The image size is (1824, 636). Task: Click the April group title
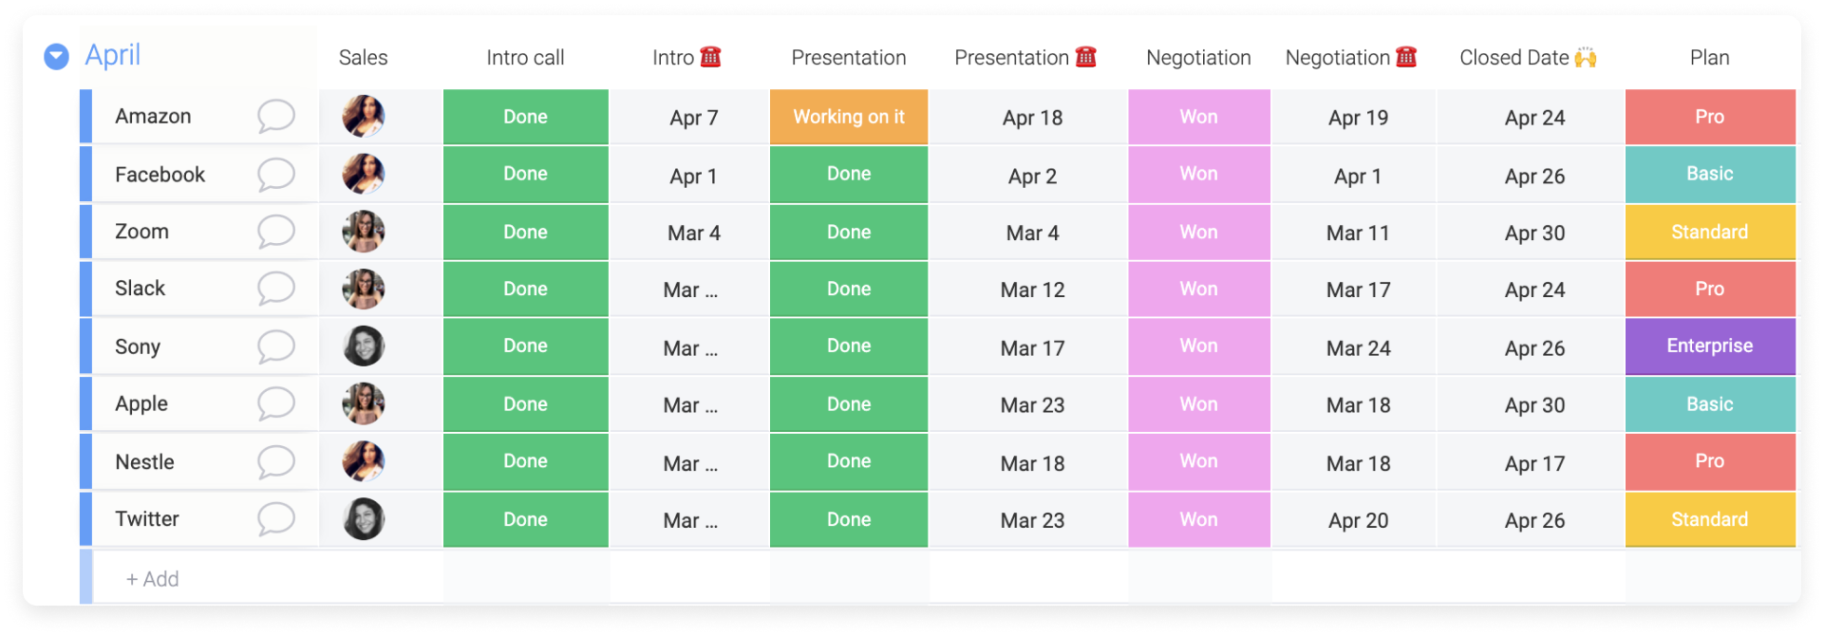[x=112, y=55]
